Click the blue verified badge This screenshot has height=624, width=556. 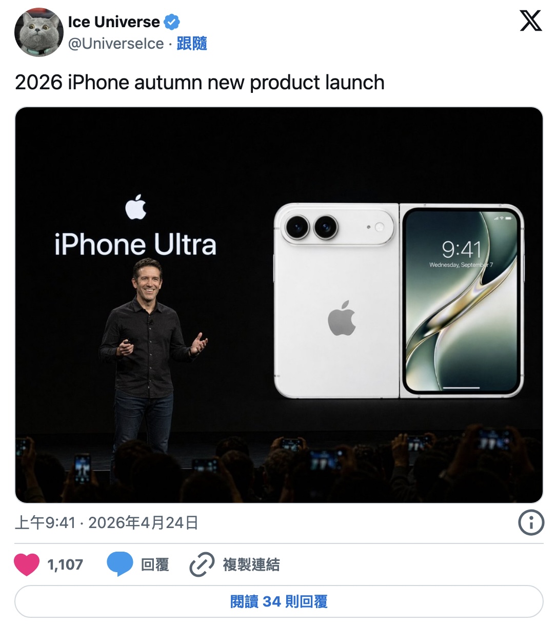(171, 22)
